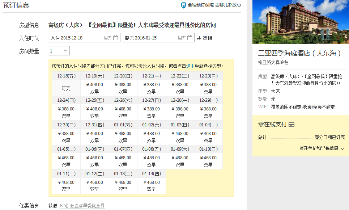Click the 01-05(二) date header
349x210 pixels.
66,149
